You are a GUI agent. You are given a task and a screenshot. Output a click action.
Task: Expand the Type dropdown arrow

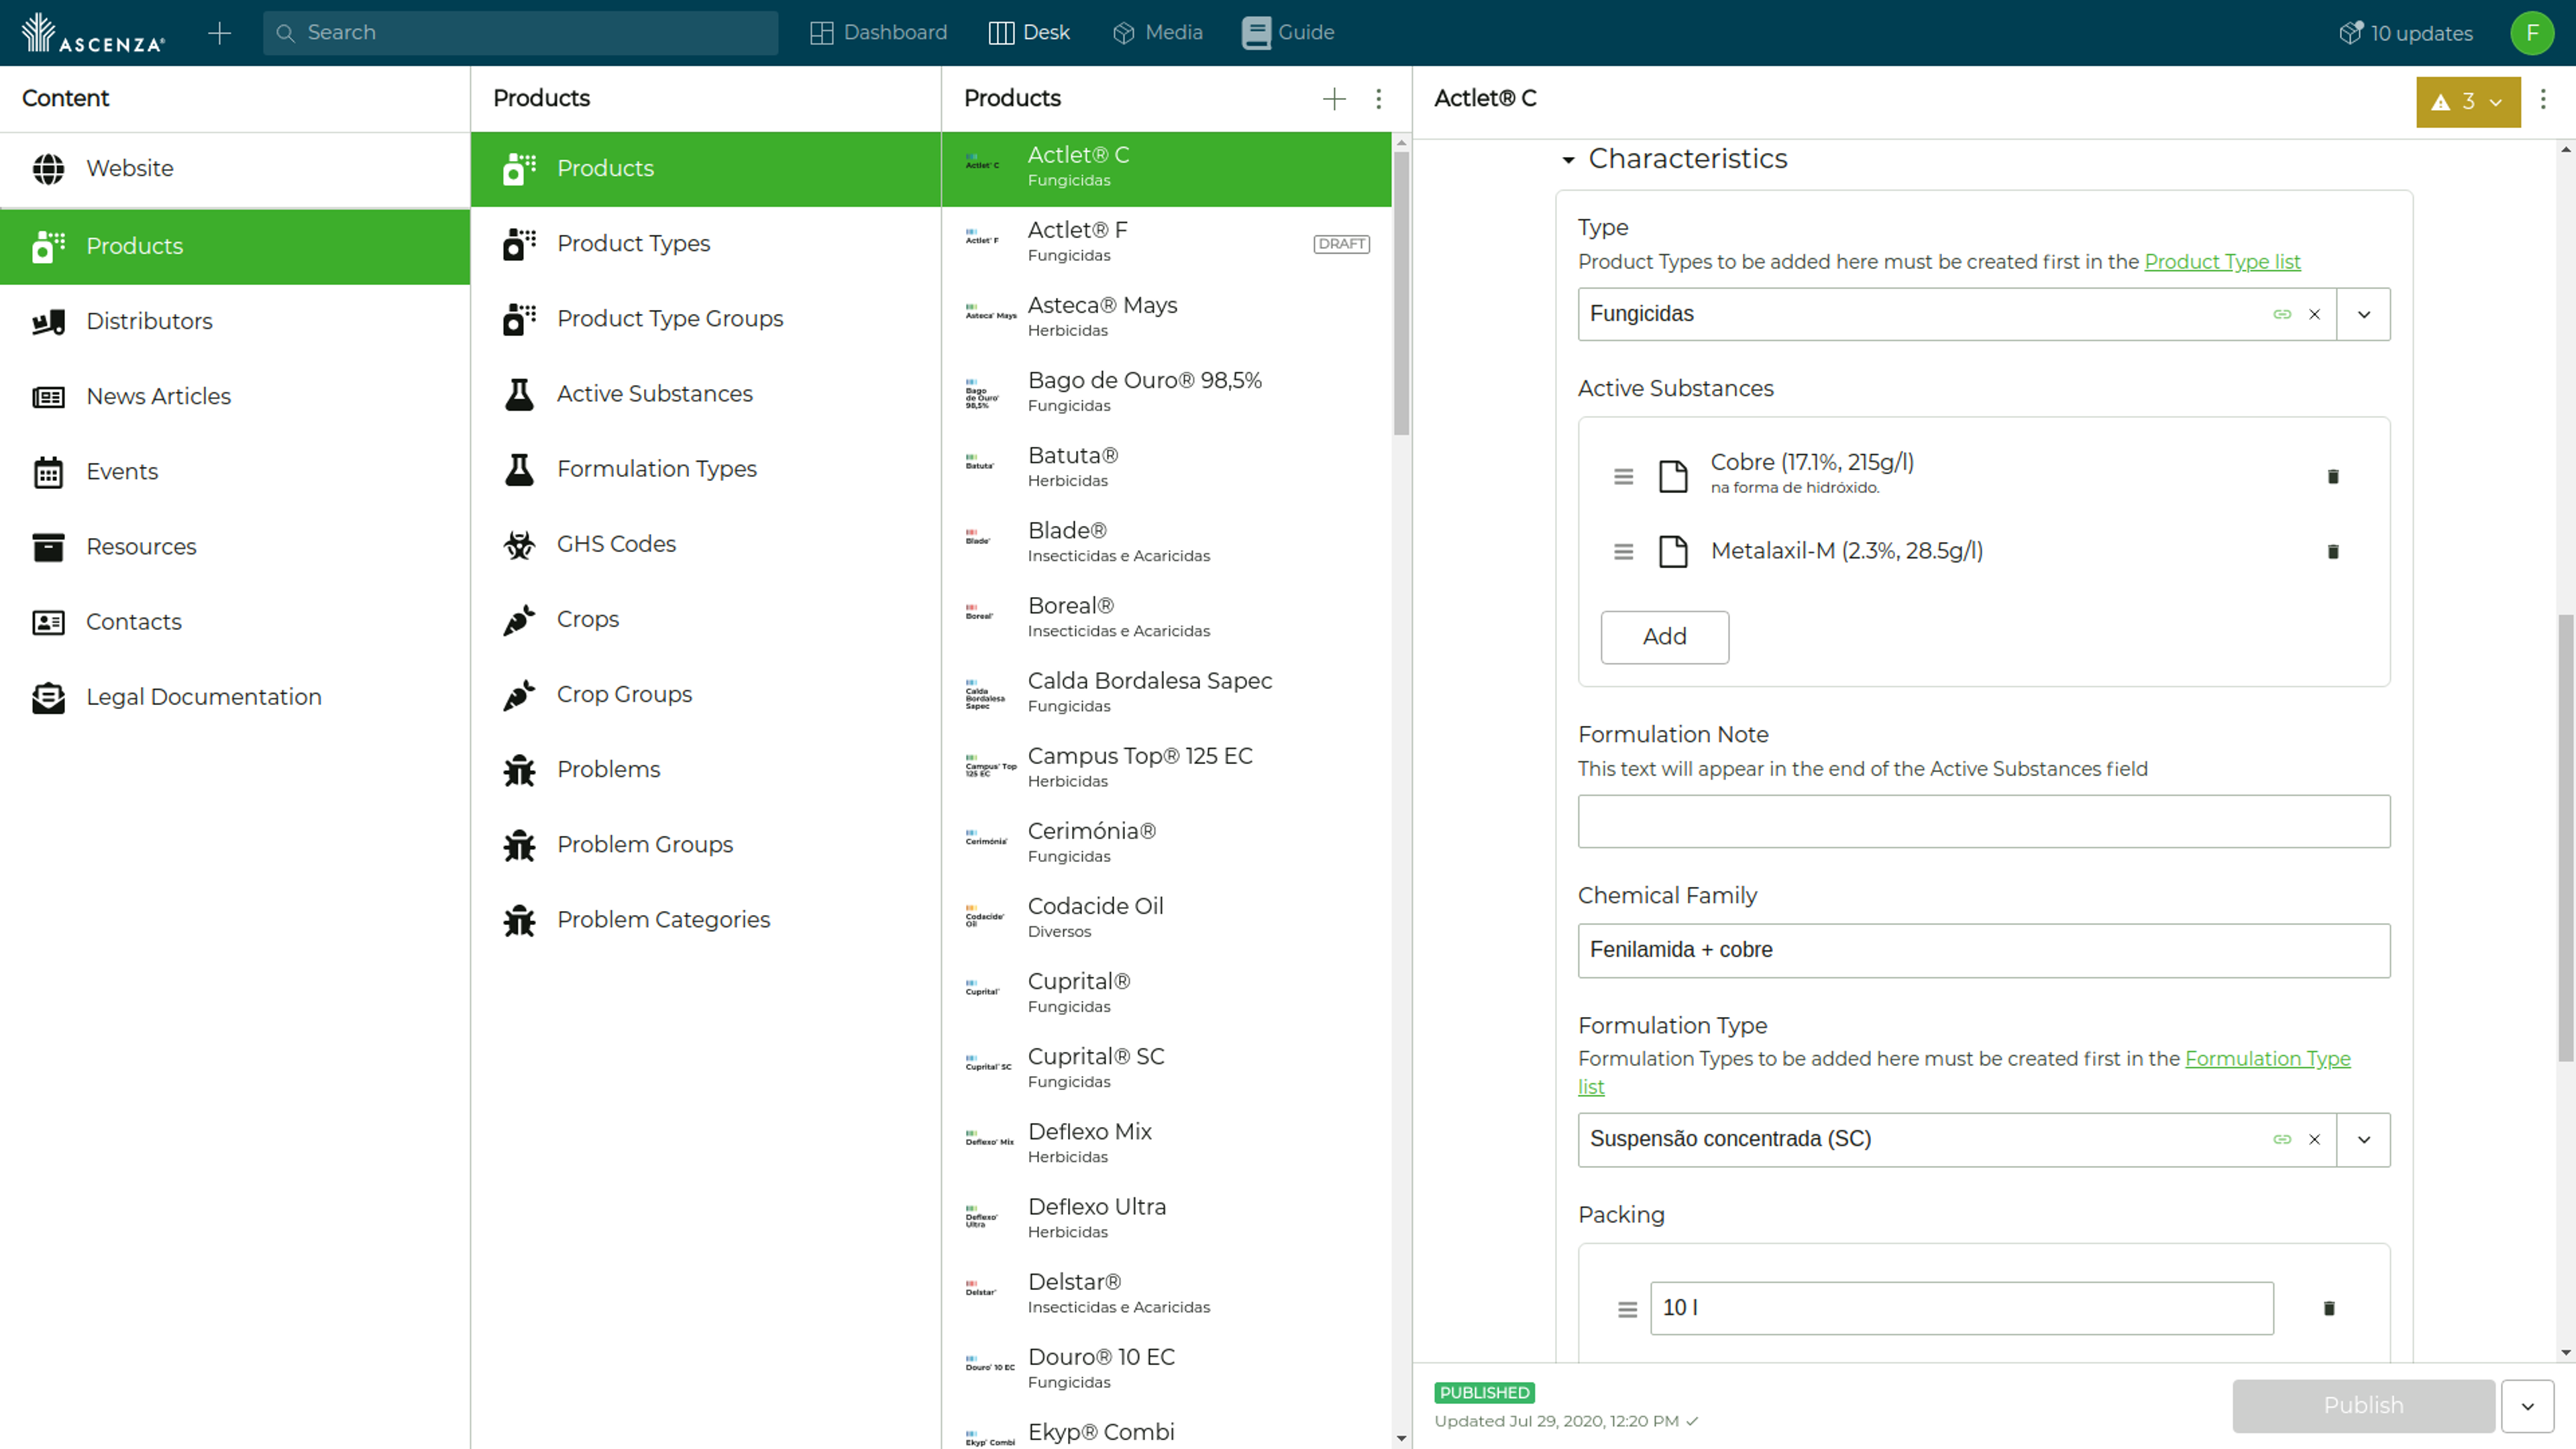2364,314
